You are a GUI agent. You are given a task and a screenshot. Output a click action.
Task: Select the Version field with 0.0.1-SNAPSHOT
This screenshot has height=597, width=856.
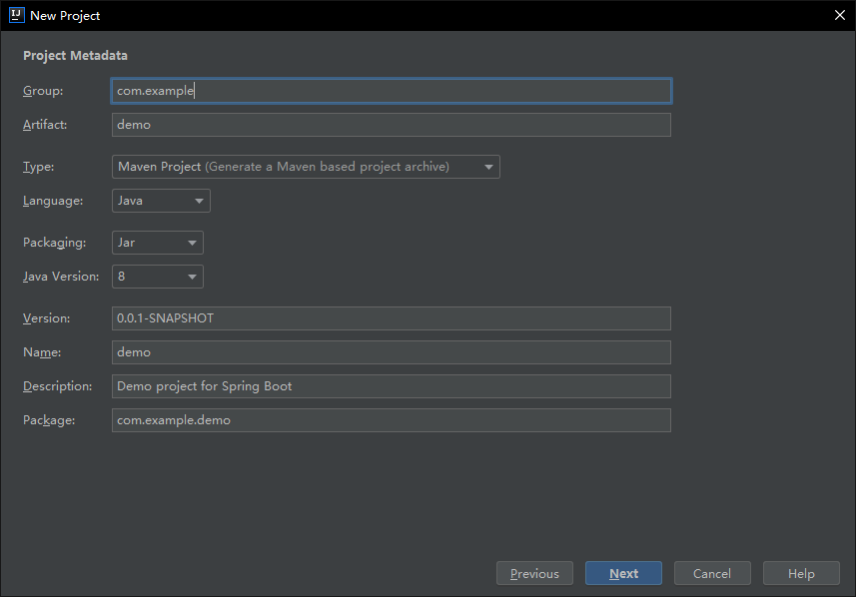tap(391, 318)
